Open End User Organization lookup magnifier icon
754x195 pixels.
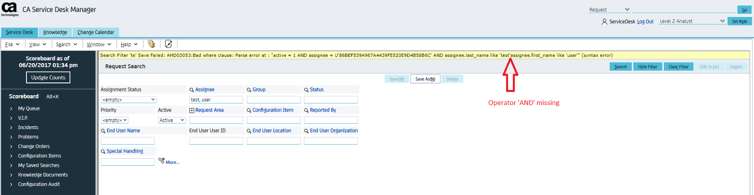click(x=306, y=131)
